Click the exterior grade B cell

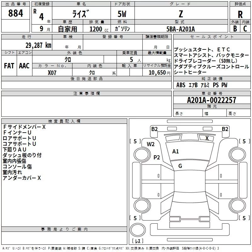[235, 29]
